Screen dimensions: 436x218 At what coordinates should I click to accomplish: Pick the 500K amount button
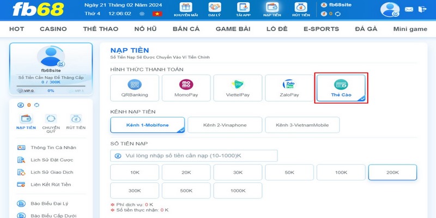pyautogui.click(x=186, y=190)
